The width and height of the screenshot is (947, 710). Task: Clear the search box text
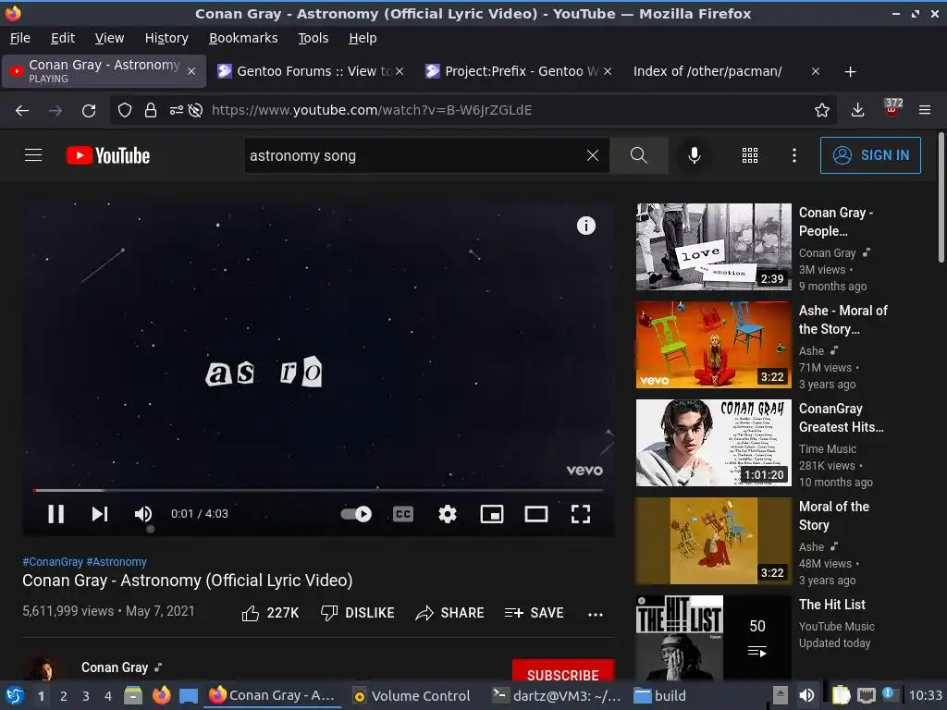[x=593, y=155]
